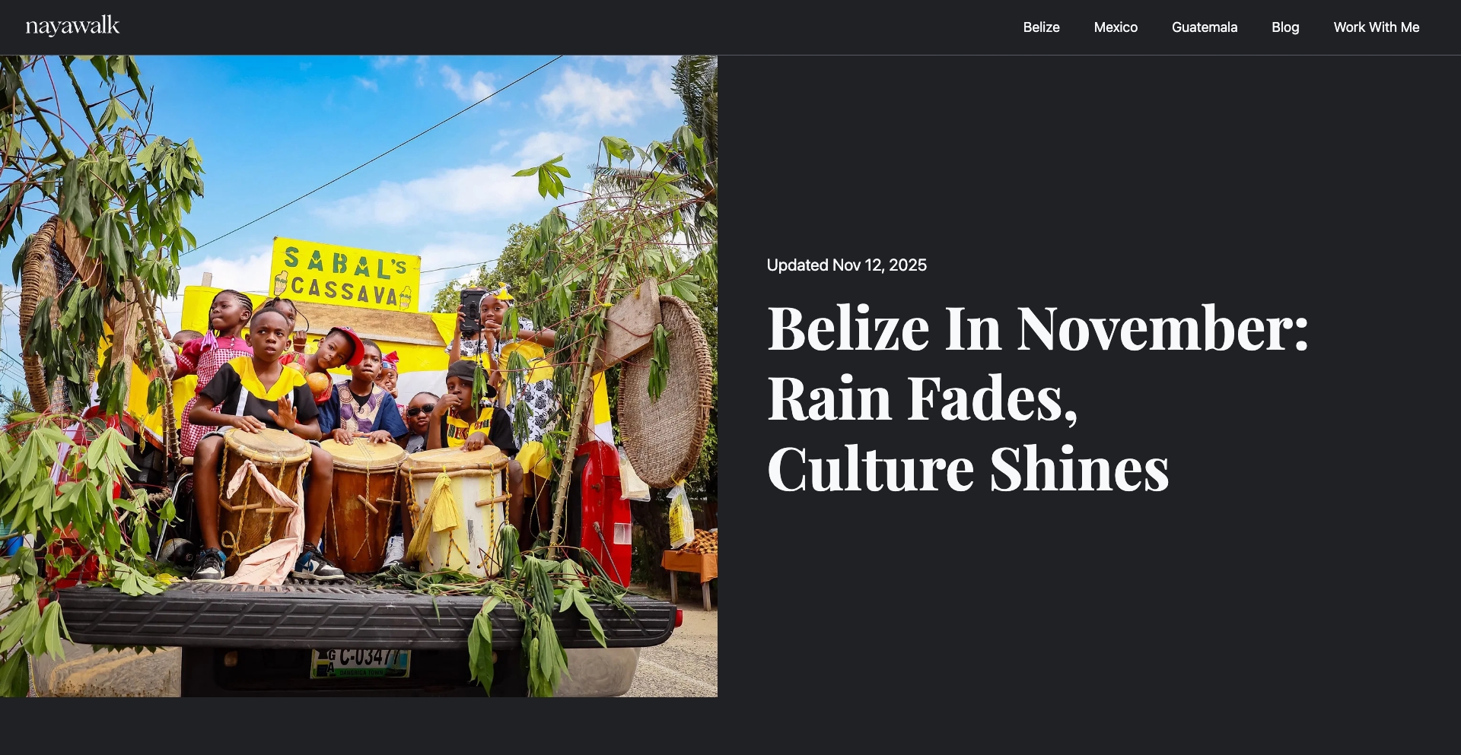1461x755 pixels.
Task: Select Guatemala in the navigation bar
Action: 1205,27
